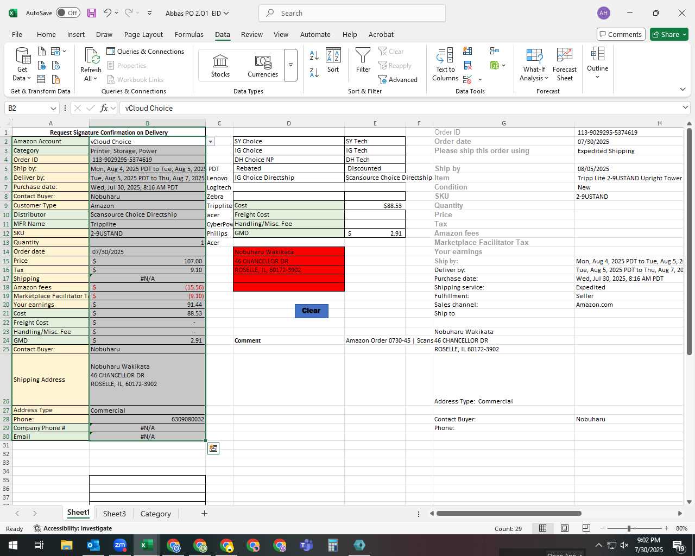The height and width of the screenshot is (556, 695).
Task: Click the Share button
Action: pos(669,34)
